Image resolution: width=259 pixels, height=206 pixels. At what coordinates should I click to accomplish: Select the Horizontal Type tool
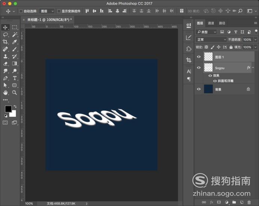pyautogui.click(x=15, y=78)
